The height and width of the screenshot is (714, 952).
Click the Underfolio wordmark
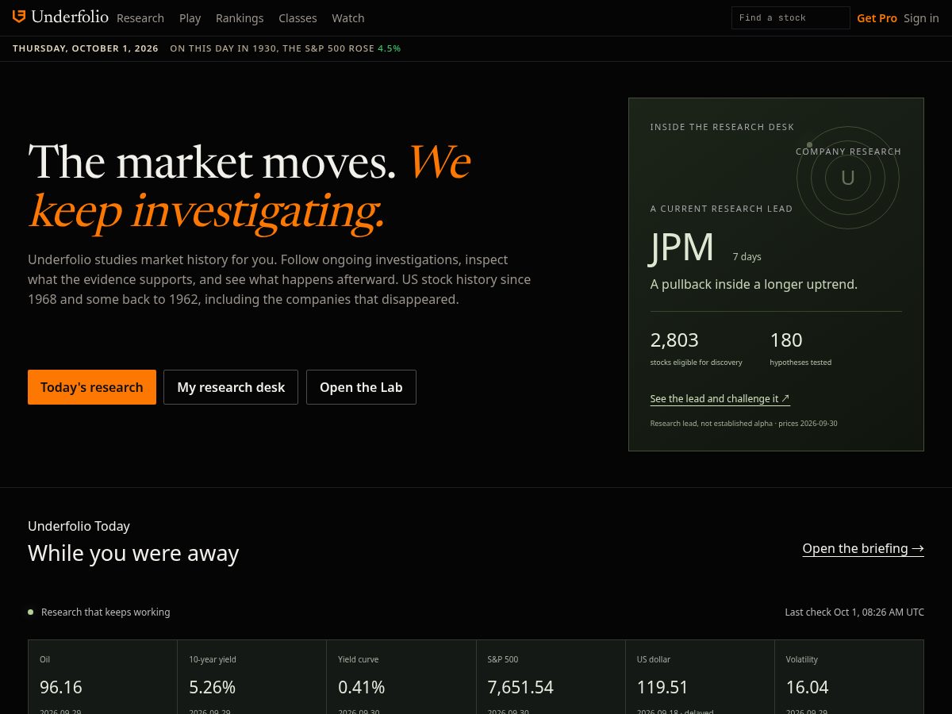coord(71,17)
